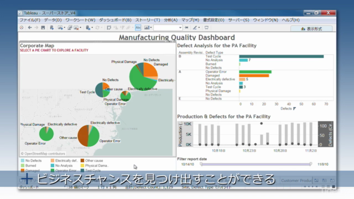This screenshot has width=354, height=199.
Task: Open the ストーリー(T) menu
Action: coord(148,20)
